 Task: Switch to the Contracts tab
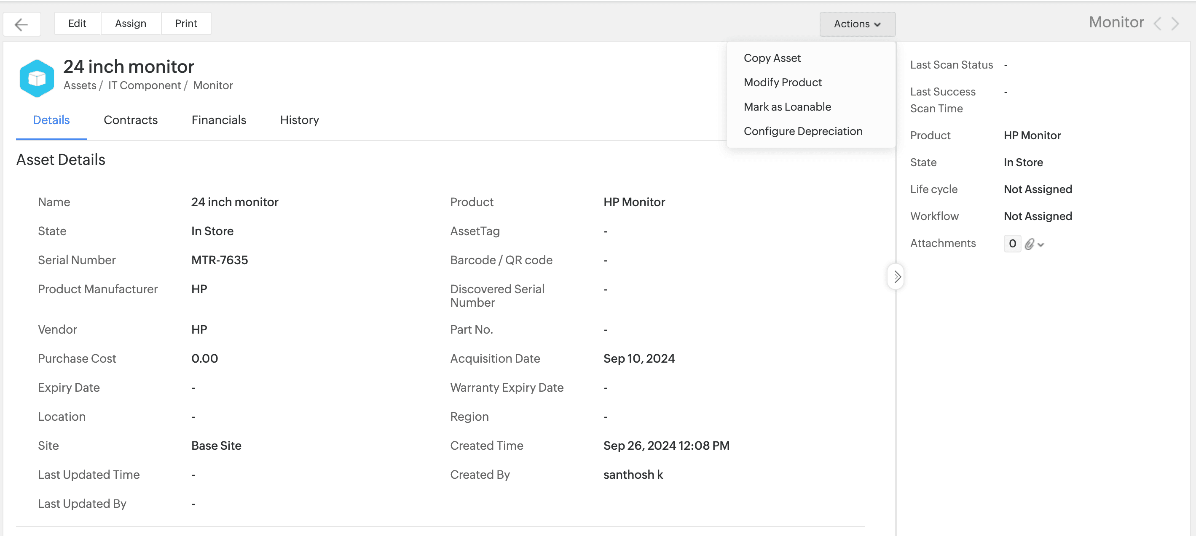131,120
